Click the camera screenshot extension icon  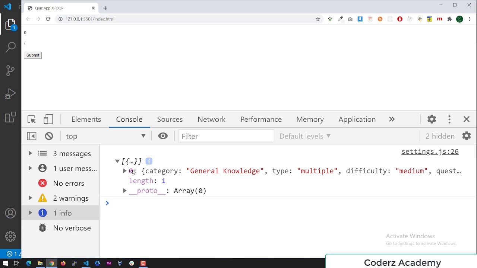(350, 19)
